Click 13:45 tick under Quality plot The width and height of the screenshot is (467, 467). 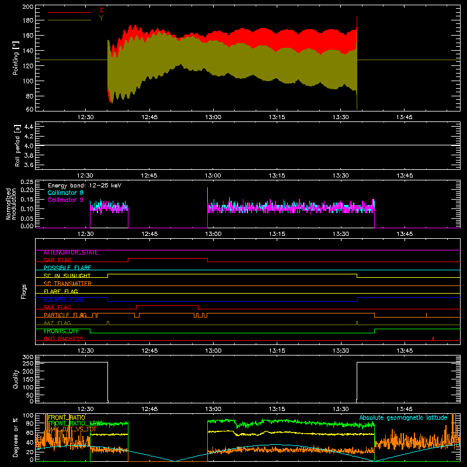tap(405, 409)
